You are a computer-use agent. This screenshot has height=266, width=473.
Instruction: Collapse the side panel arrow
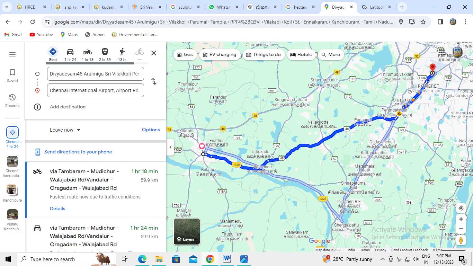tap(170, 147)
